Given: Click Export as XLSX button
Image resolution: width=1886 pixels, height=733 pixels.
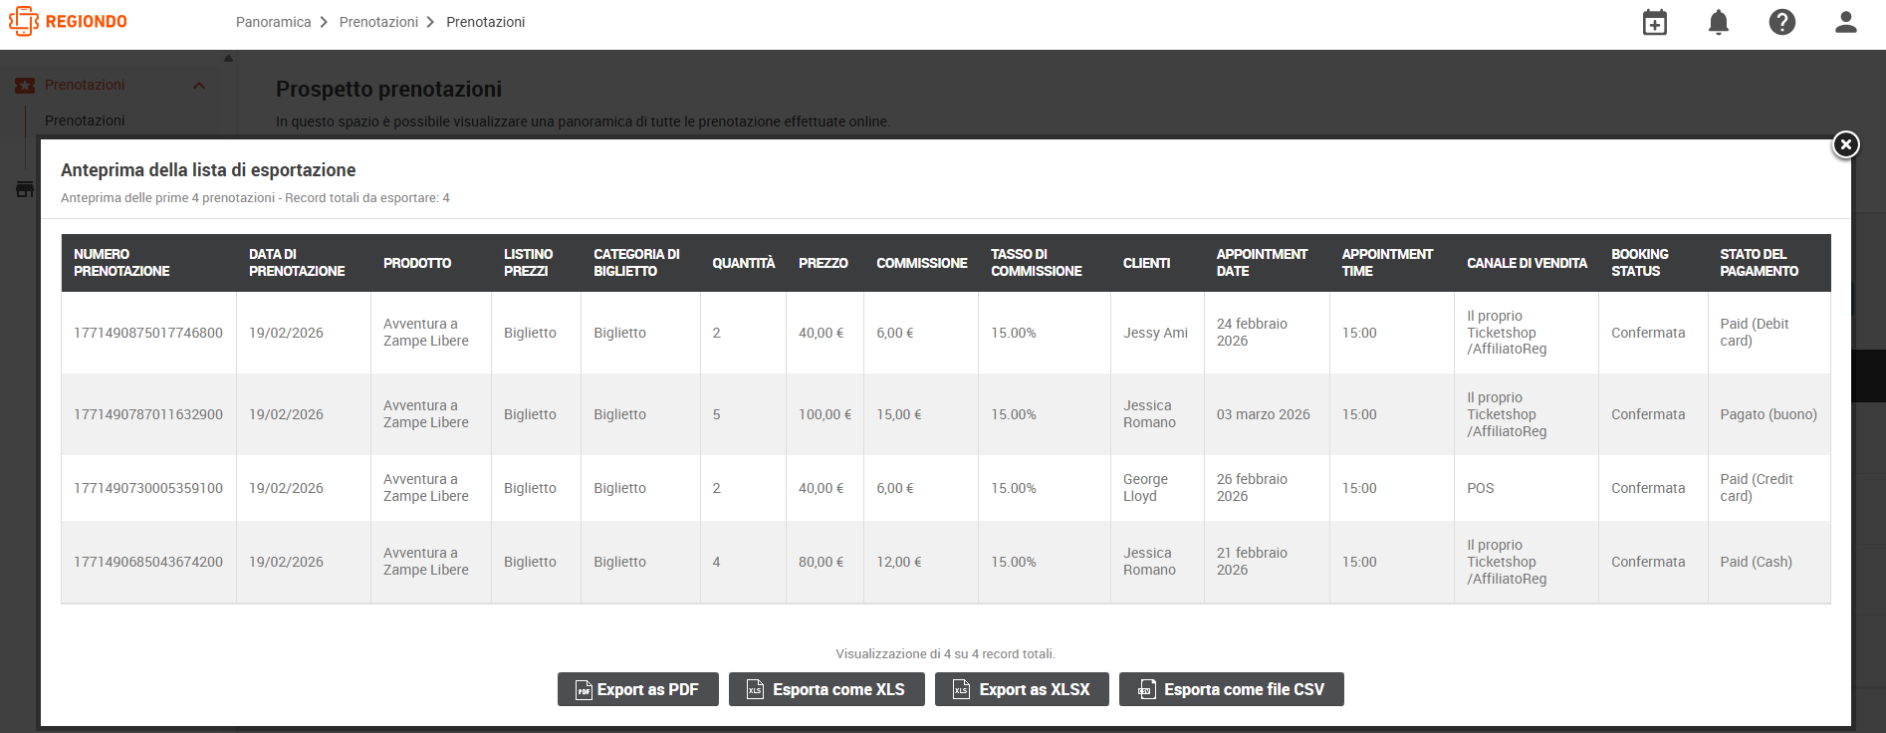Looking at the screenshot, I should pyautogui.click(x=1022, y=689).
